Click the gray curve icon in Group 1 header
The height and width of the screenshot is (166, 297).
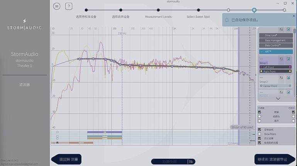[281, 59]
